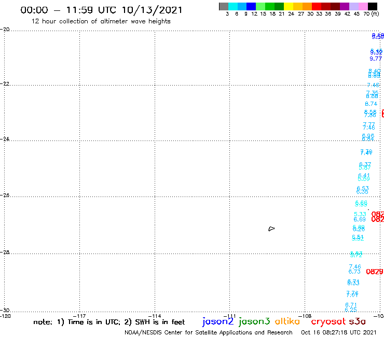Click the -22 latitude axis label
Viewport: 384px width, 337px height.
[5, 83]
